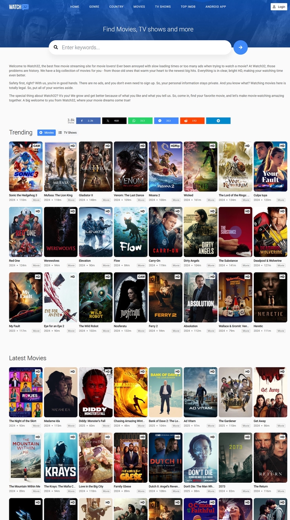Viewport: 290px width, 520px height.
Task: Go to Movies in the navigation
Action: (x=139, y=7)
